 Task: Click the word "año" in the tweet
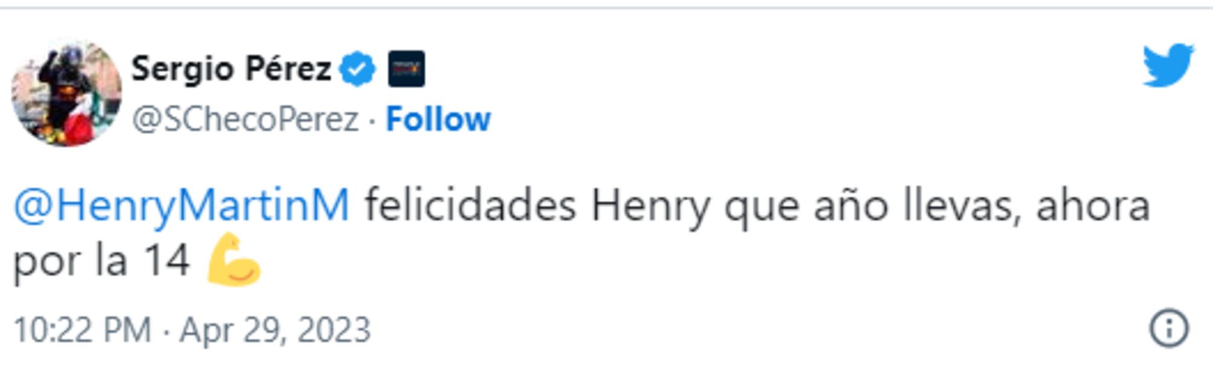(851, 206)
